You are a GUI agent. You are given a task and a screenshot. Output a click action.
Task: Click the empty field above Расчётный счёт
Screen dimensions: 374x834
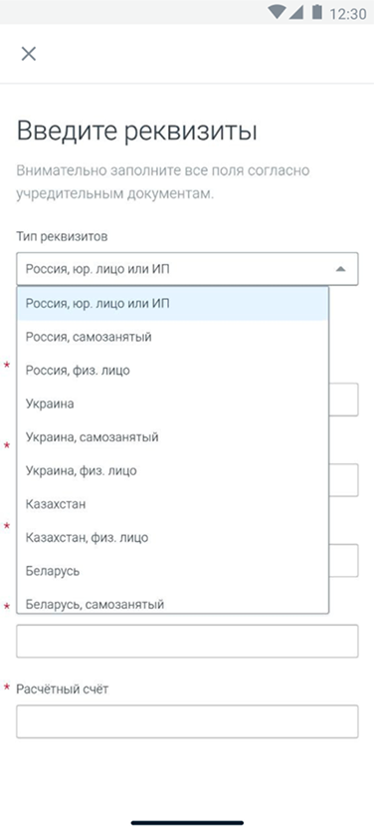pos(187,641)
